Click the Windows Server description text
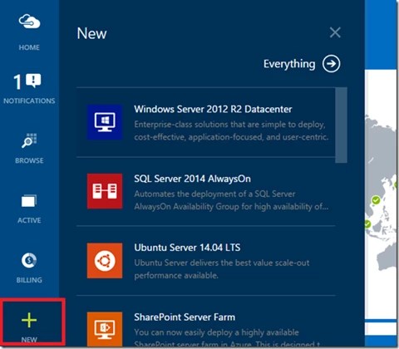 tap(231, 130)
